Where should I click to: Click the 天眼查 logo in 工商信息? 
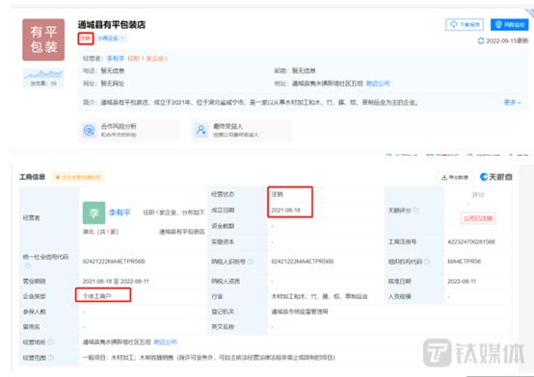click(495, 177)
